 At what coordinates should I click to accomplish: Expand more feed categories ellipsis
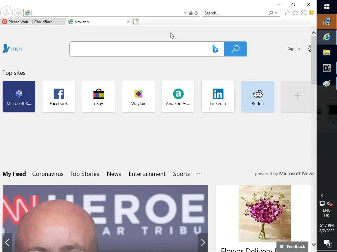tap(199, 174)
